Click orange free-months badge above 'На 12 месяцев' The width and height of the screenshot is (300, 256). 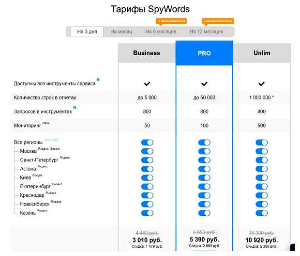[x=217, y=21]
